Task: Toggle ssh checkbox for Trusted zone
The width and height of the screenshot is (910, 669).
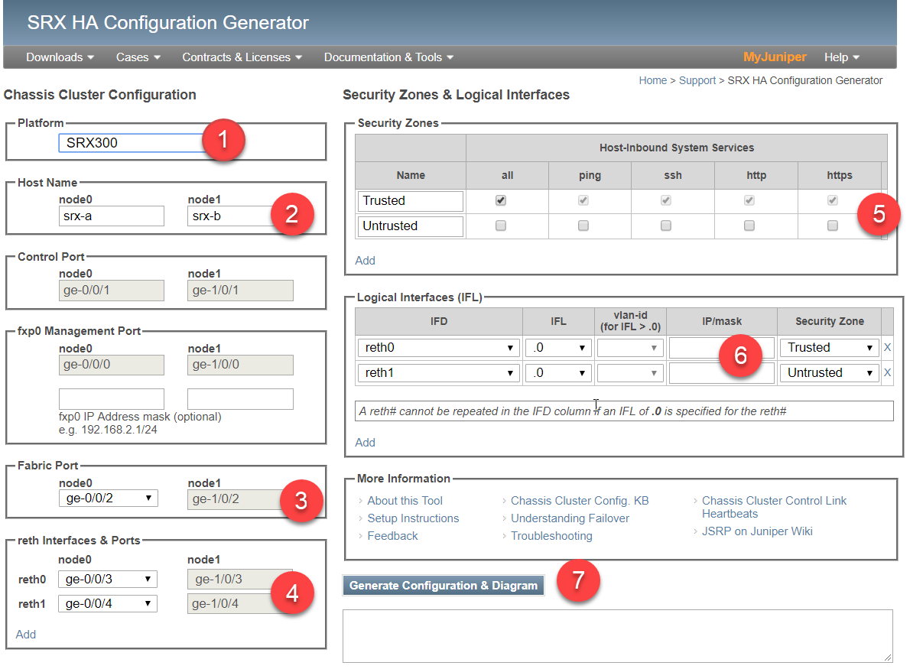Action: pos(665,200)
